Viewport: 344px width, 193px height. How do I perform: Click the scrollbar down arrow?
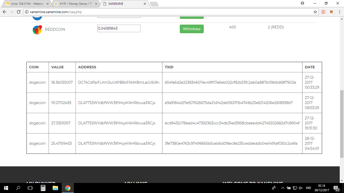(342, 180)
